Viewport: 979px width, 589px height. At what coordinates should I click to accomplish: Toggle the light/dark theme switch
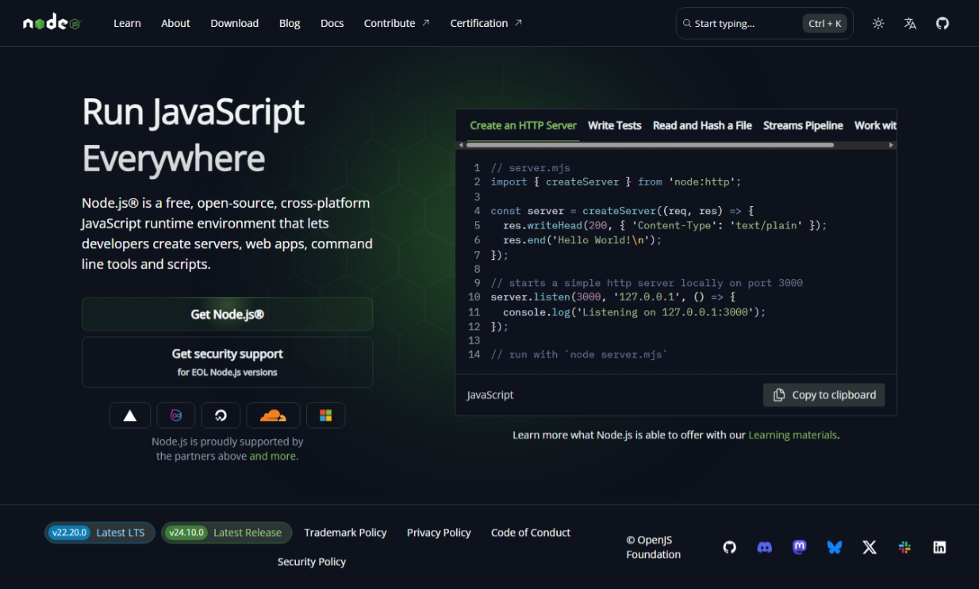[x=878, y=23]
